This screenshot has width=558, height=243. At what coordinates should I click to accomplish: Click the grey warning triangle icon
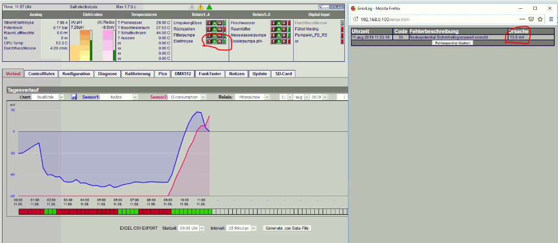[x=192, y=7]
